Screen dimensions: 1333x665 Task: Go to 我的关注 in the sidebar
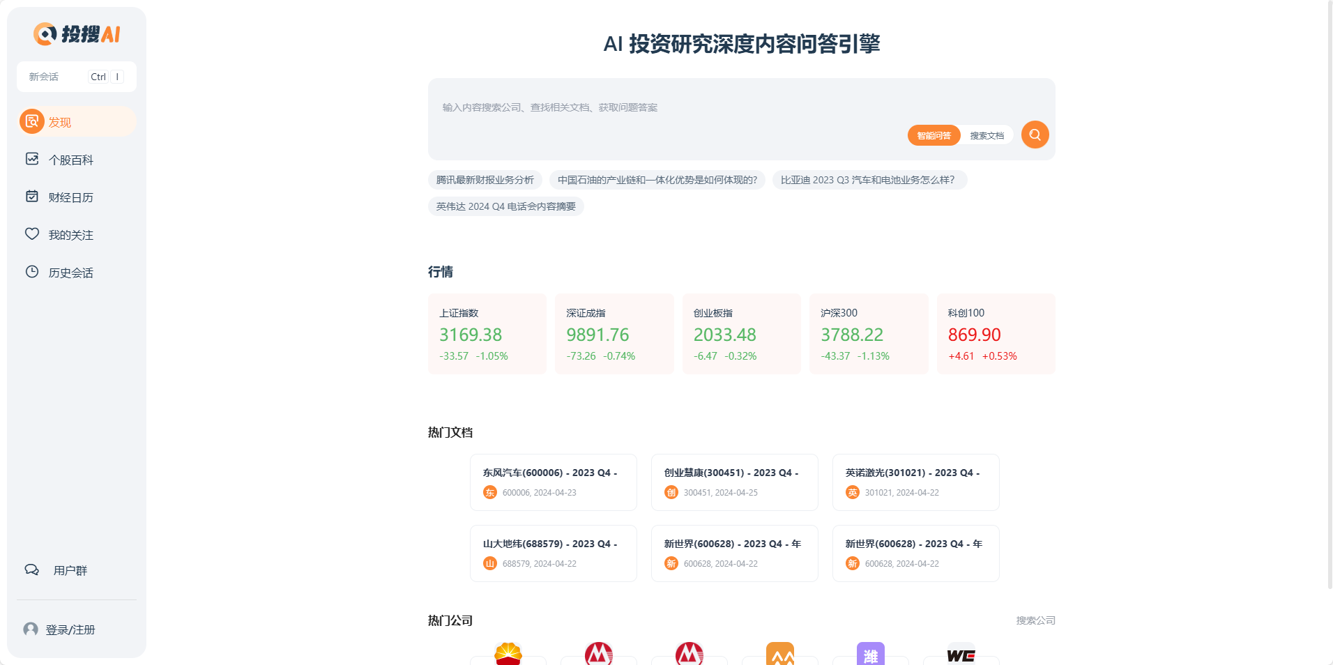coord(77,235)
